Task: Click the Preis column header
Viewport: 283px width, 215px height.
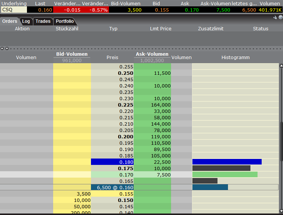Action: pyautogui.click(x=112, y=57)
